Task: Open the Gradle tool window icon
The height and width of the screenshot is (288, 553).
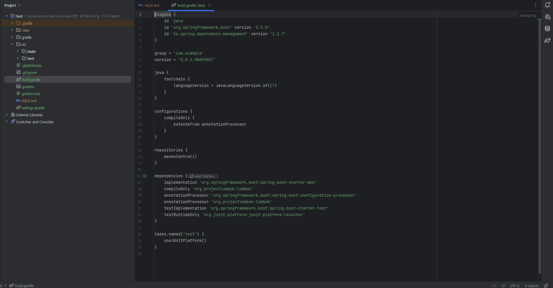Action: [x=547, y=40]
